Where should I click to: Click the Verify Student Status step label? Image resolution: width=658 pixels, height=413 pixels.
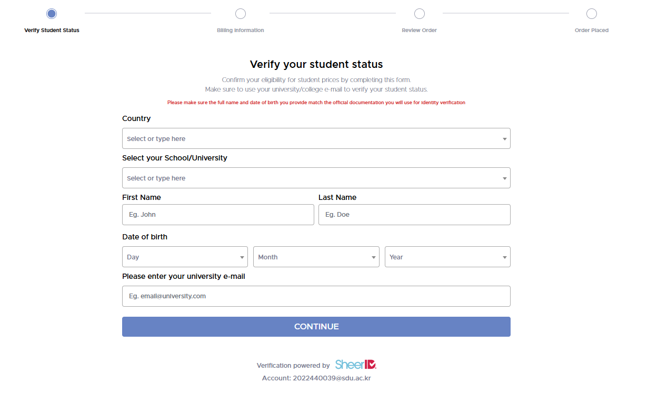point(52,31)
